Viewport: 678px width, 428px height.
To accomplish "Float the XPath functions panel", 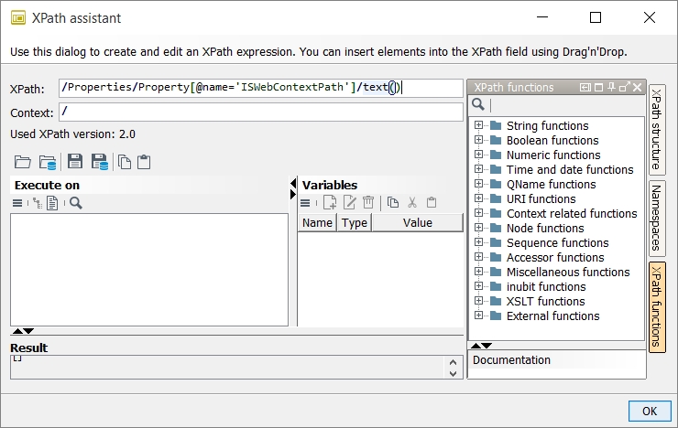I will pos(625,88).
